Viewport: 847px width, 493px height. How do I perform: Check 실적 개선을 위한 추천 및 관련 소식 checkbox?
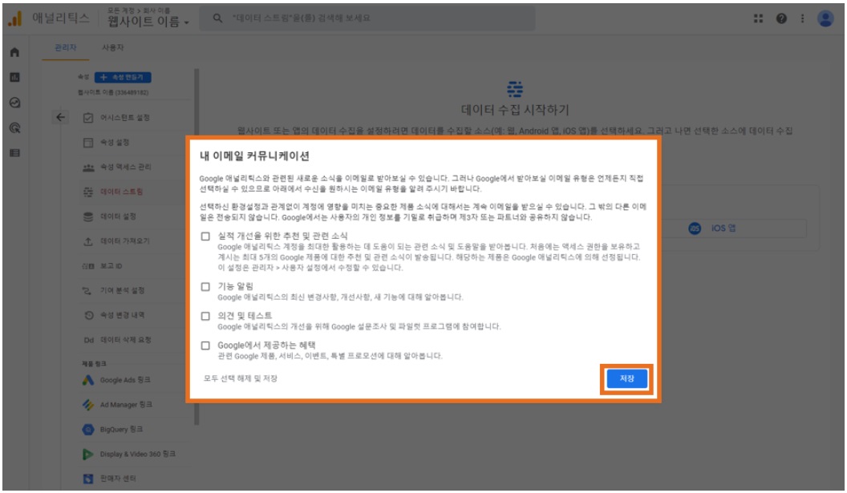[x=205, y=236]
